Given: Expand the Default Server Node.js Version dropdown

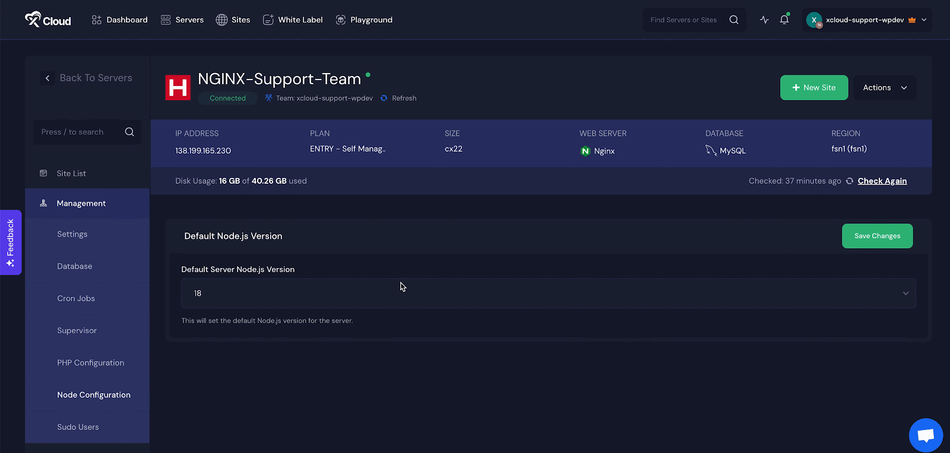Looking at the screenshot, I should (548, 294).
